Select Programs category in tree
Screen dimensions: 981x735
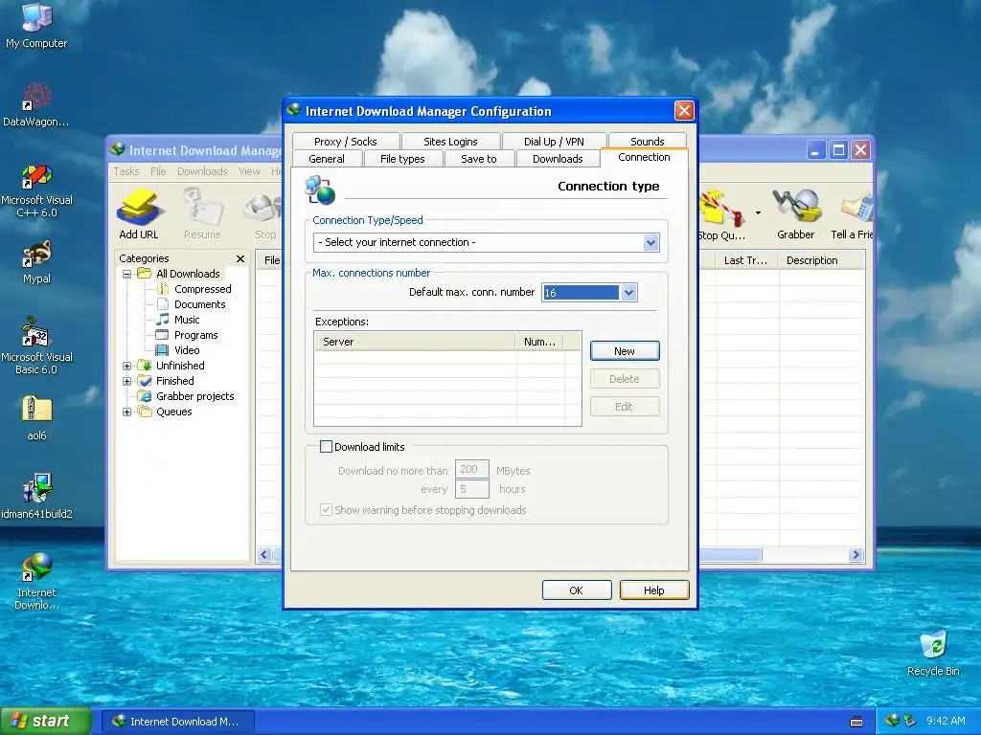pyautogui.click(x=195, y=335)
